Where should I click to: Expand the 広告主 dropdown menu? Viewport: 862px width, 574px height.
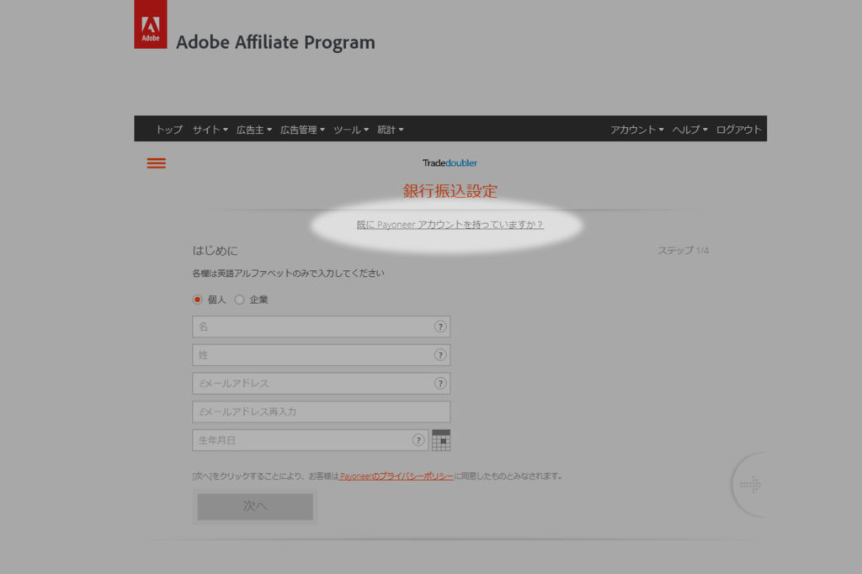[x=254, y=130]
